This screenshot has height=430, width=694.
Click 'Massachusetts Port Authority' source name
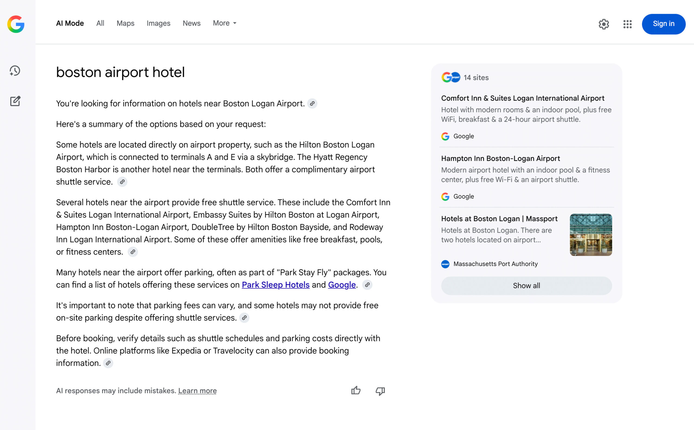(x=496, y=264)
